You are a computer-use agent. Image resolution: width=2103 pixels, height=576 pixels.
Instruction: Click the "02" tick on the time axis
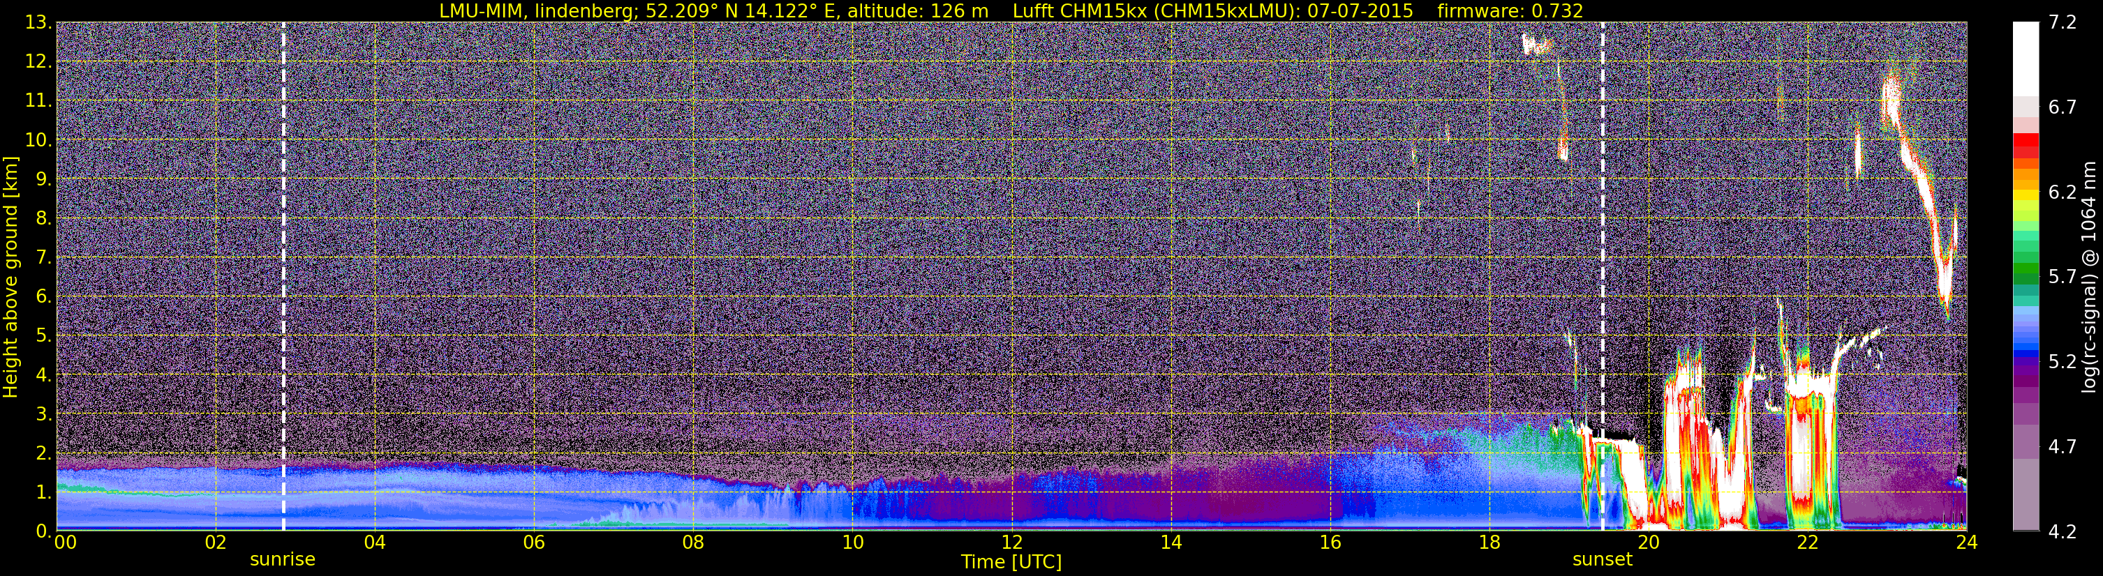point(216,543)
